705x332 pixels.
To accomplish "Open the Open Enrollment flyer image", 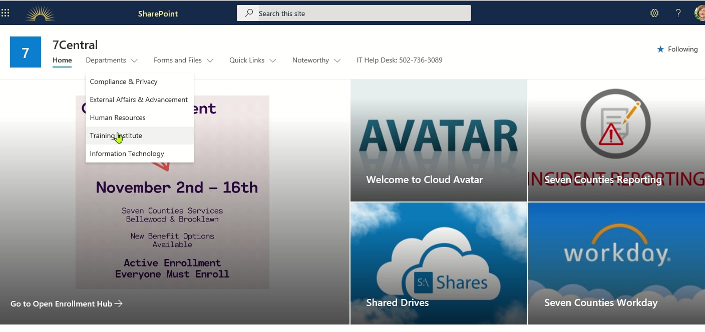I will tap(172, 192).
